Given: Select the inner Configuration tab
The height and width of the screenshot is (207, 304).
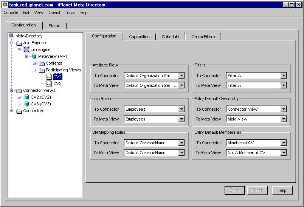Looking at the screenshot, I should pos(104,36).
